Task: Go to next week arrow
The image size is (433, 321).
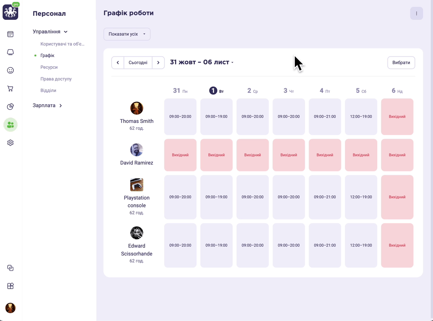Action: [x=158, y=63]
